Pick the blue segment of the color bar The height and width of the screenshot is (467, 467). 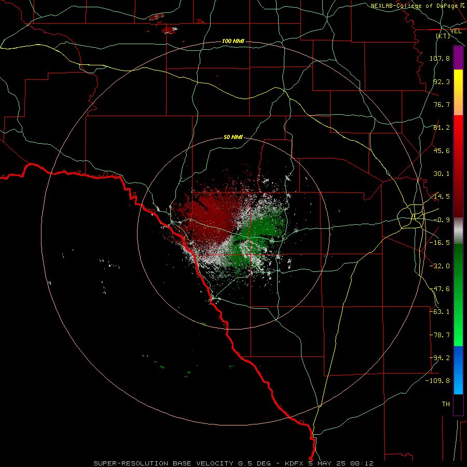point(458,370)
